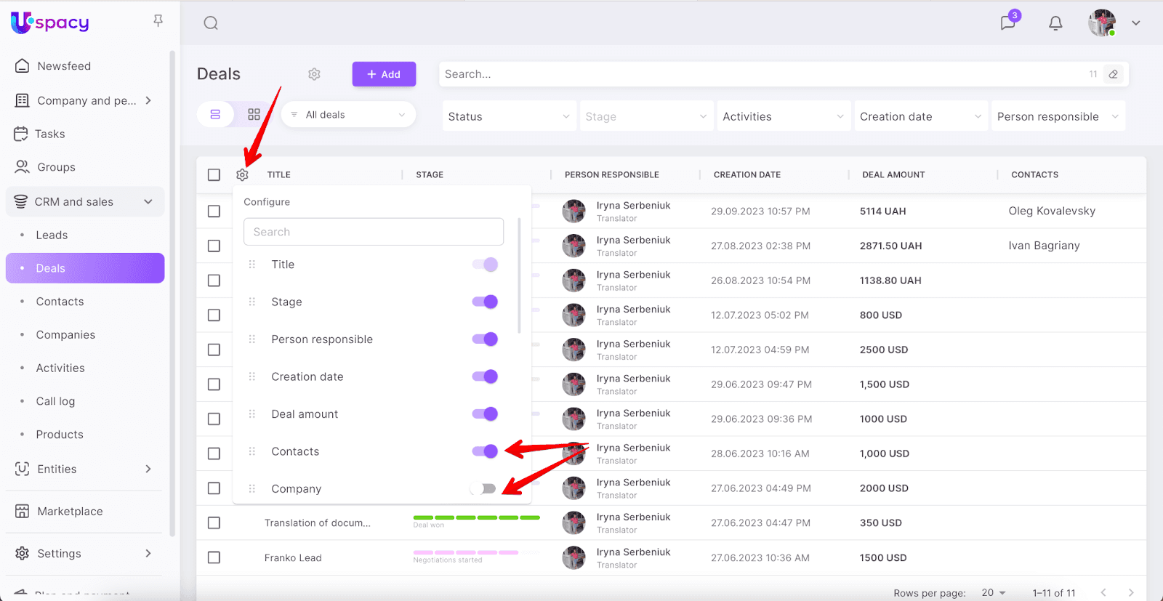This screenshot has height=601, width=1163.
Task: Switch to kanban grid view
Action: [x=254, y=115]
